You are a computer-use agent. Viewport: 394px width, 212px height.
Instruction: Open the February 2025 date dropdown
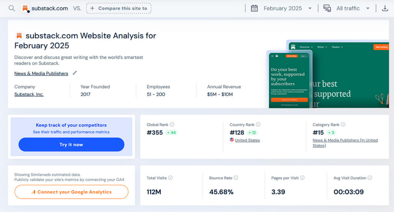287,8
